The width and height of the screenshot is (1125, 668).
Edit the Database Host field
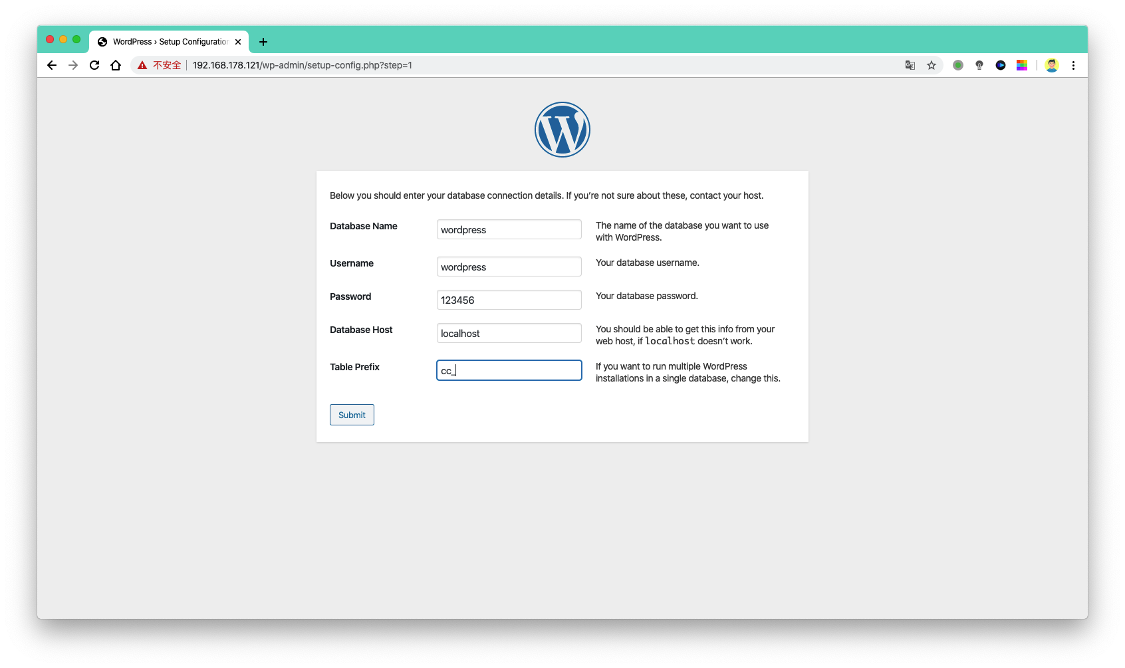click(x=509, y=333)
